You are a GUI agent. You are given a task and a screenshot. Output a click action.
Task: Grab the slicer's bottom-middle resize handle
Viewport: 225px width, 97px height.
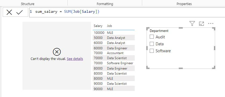pyautogui.click(x=181, y=68)
